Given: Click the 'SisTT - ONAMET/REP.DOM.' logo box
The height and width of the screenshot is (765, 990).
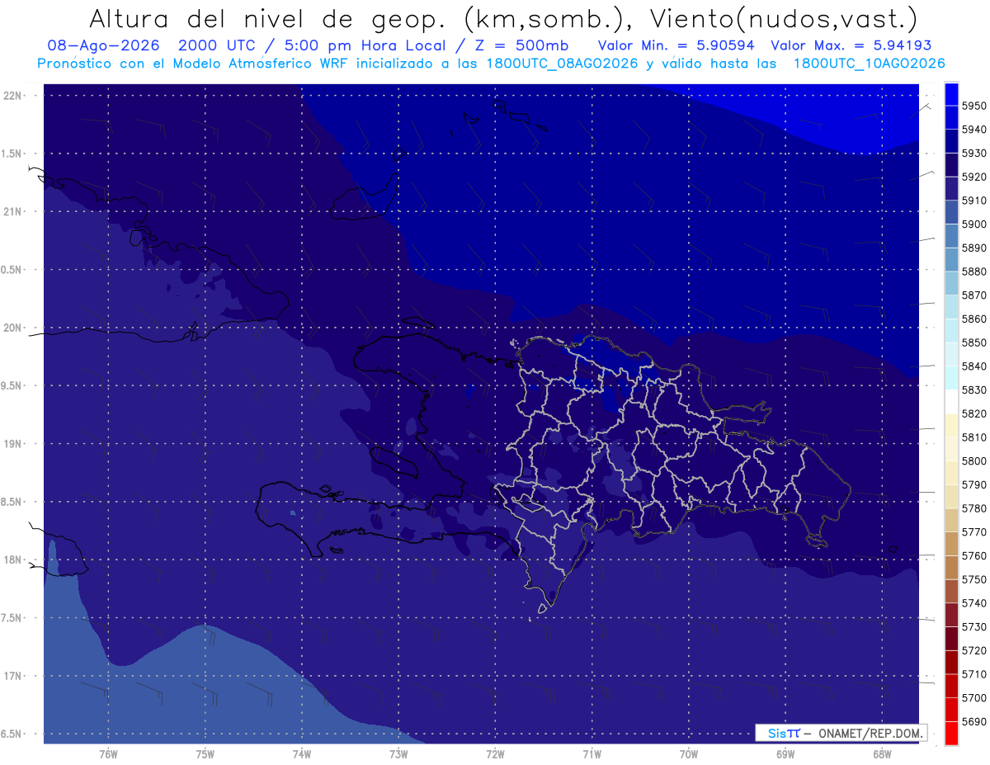Looking at the screenshot, I should tap(841, 733).
